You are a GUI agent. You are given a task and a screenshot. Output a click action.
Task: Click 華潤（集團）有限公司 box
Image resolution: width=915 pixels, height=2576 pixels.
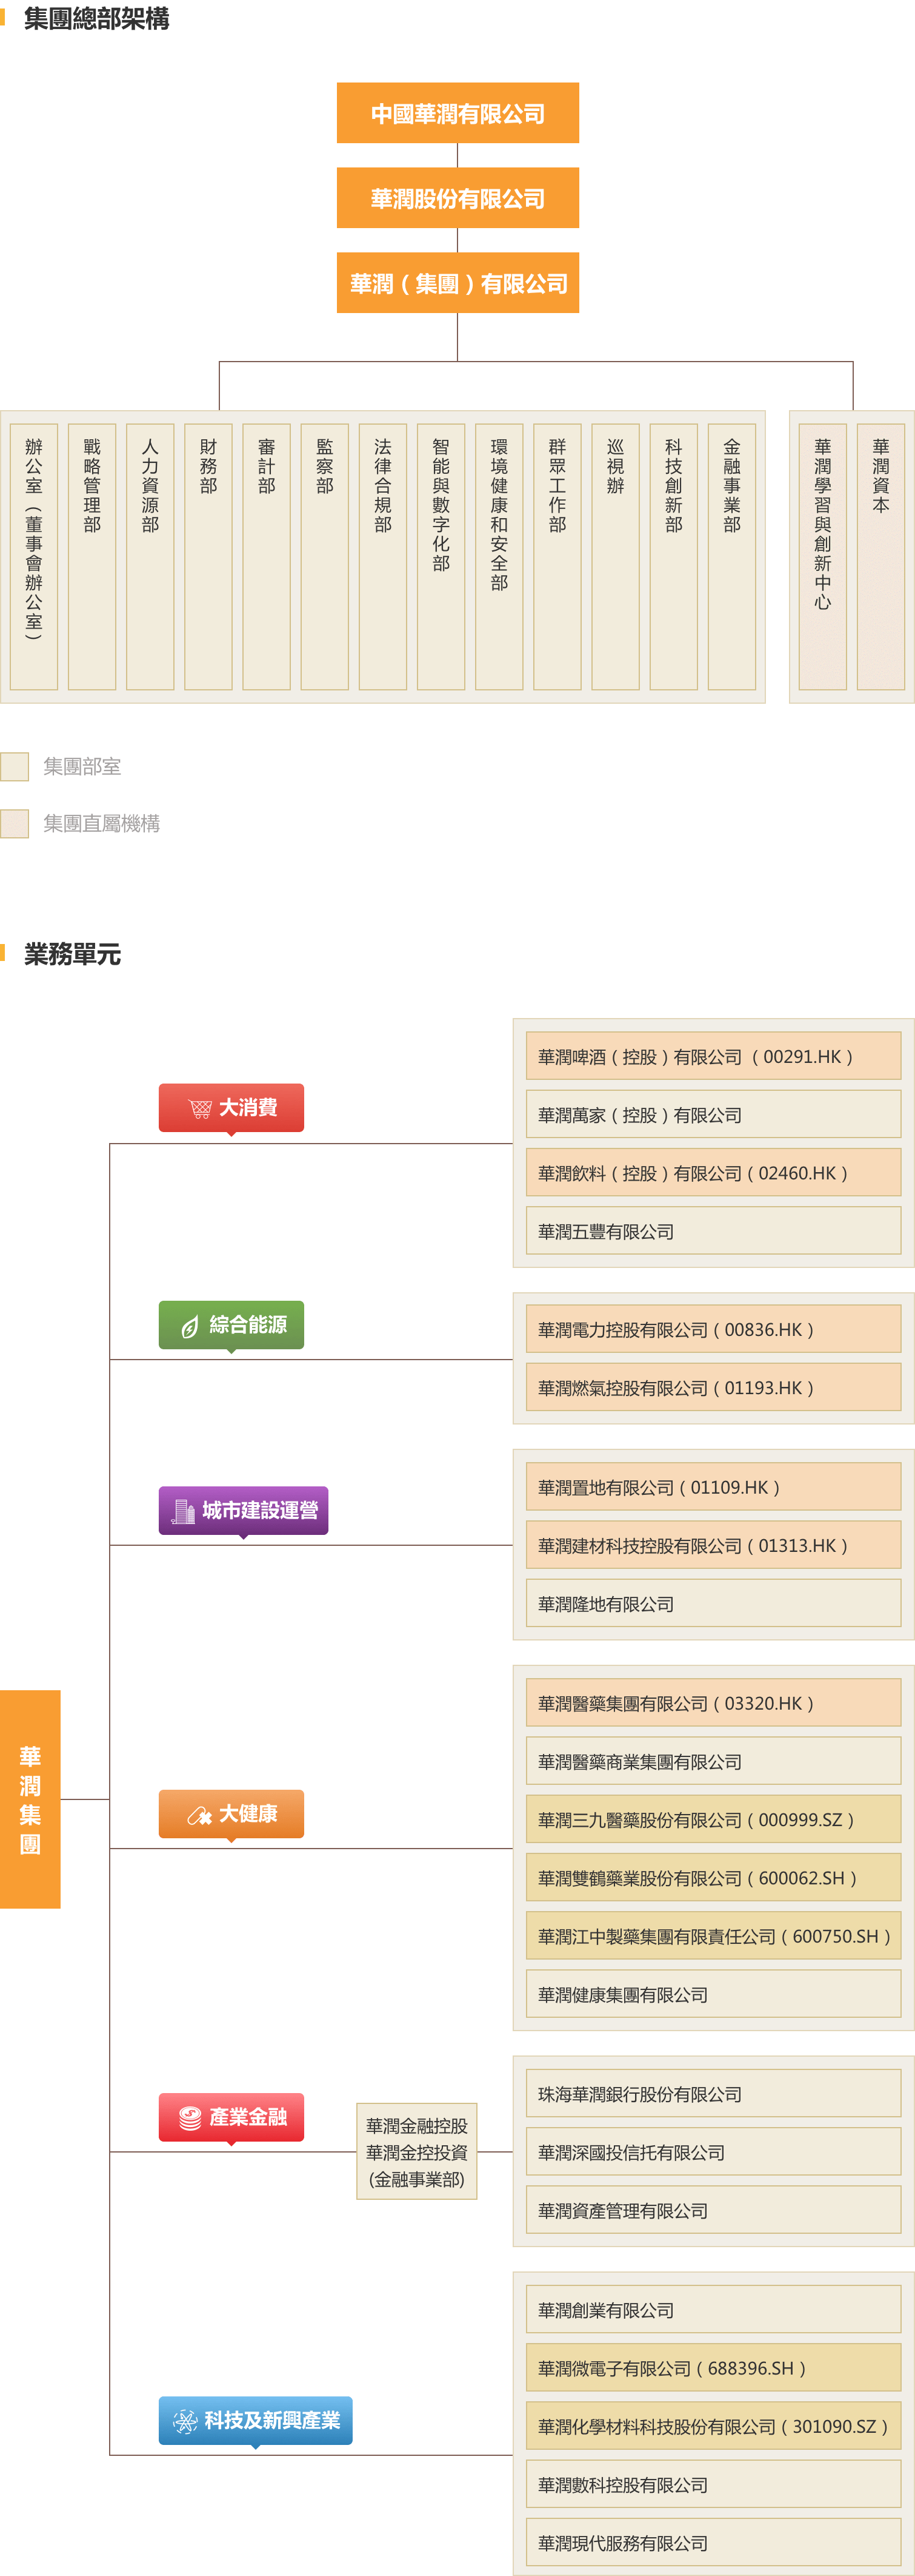click(x=457, y=284)
